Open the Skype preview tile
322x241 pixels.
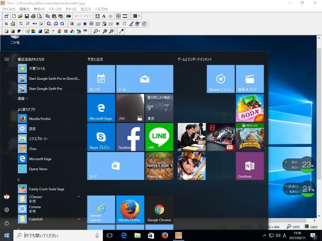click(x=101, y=137)
